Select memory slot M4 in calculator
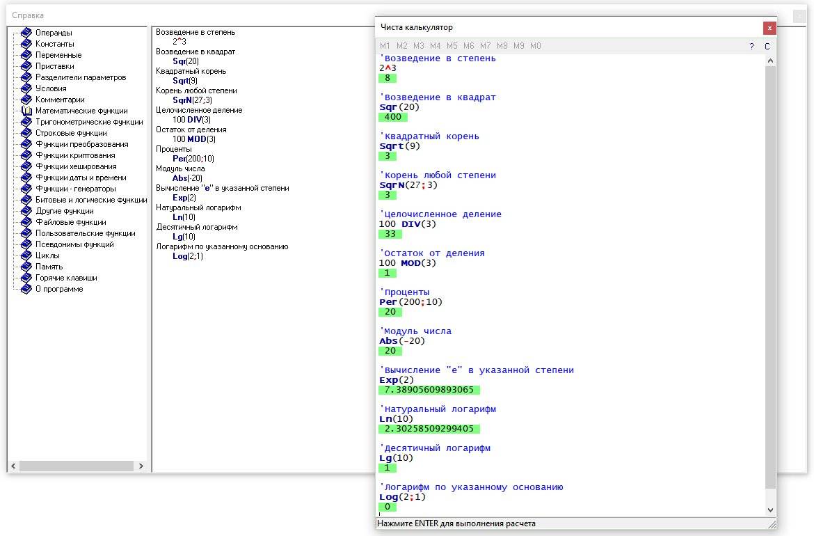Screen dimensions: 814x536 click(435, 46)
